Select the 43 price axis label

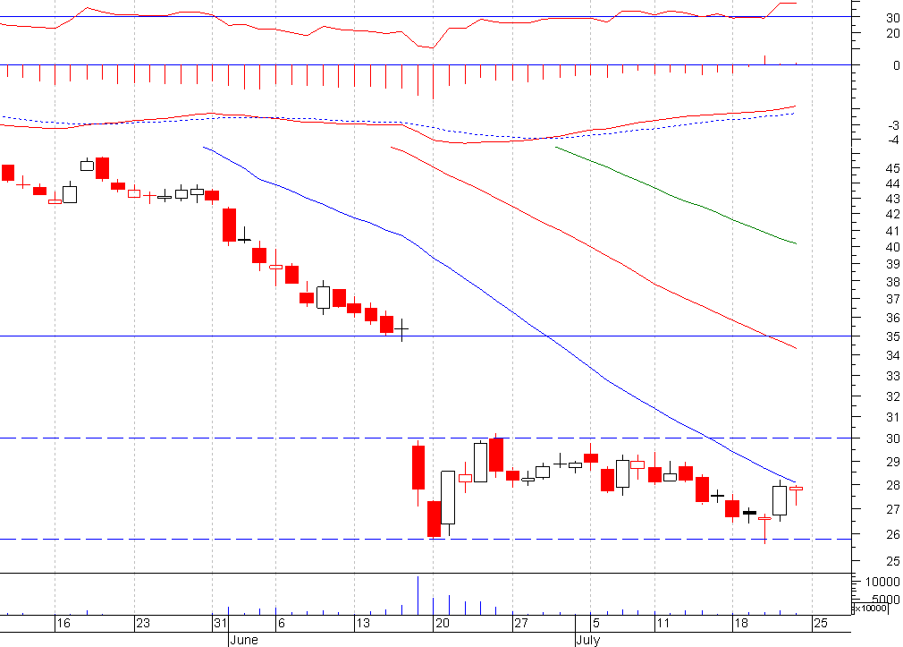coord(892,199)
